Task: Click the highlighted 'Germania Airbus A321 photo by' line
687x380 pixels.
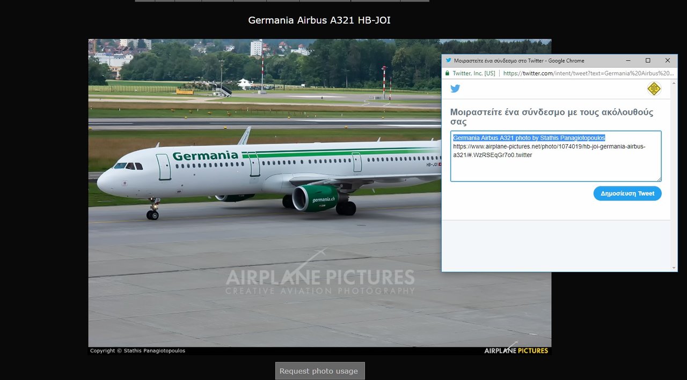Action: pos(529,138)
